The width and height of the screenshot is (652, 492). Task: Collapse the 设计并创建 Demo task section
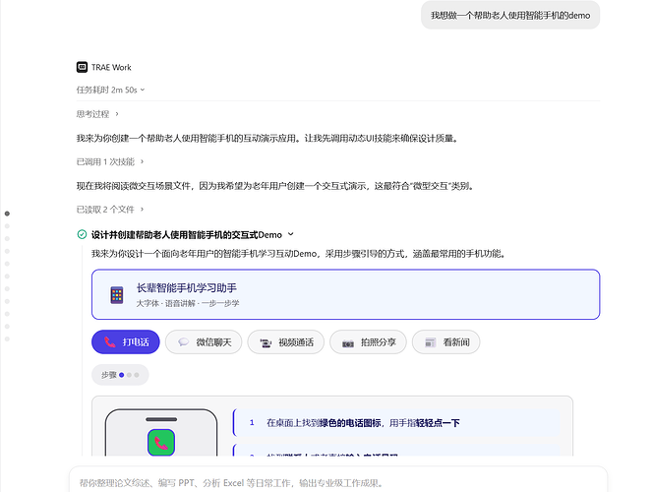pyautogui.click(x=291, y=234)
